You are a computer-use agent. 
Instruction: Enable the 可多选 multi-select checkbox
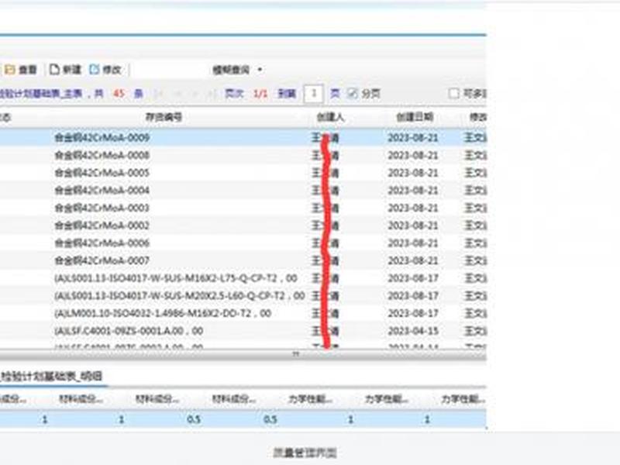[x=454, y=94]
